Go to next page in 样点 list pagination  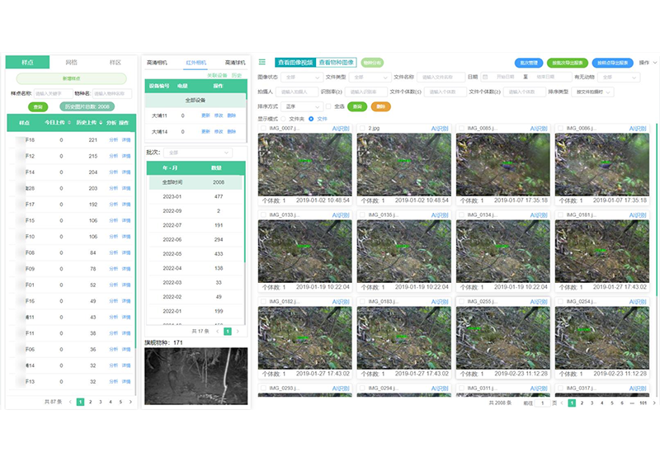click(x=130, y=402)
